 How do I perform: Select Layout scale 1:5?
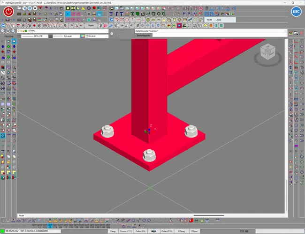click(x=50, y=226)
